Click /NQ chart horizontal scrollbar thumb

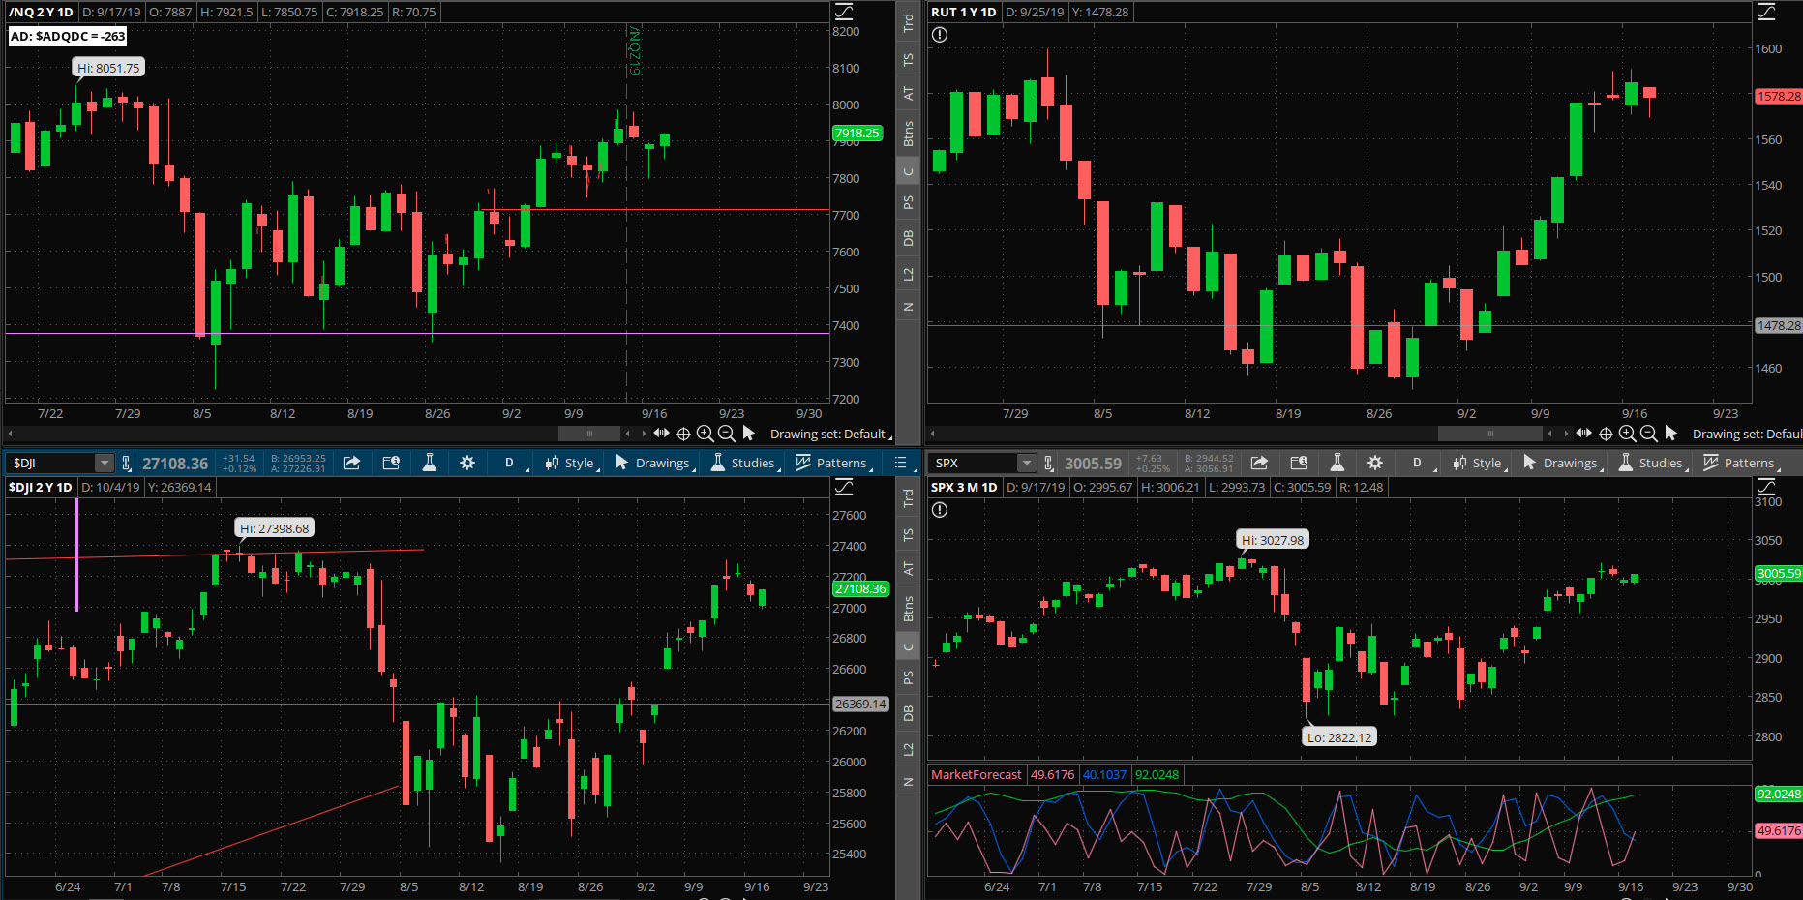(x=589, y=434)
